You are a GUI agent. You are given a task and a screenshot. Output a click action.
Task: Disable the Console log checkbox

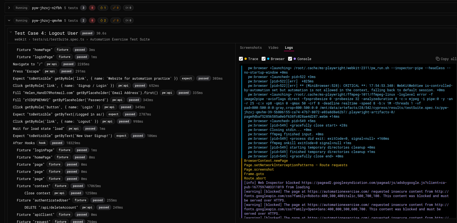tap(290, 59)
